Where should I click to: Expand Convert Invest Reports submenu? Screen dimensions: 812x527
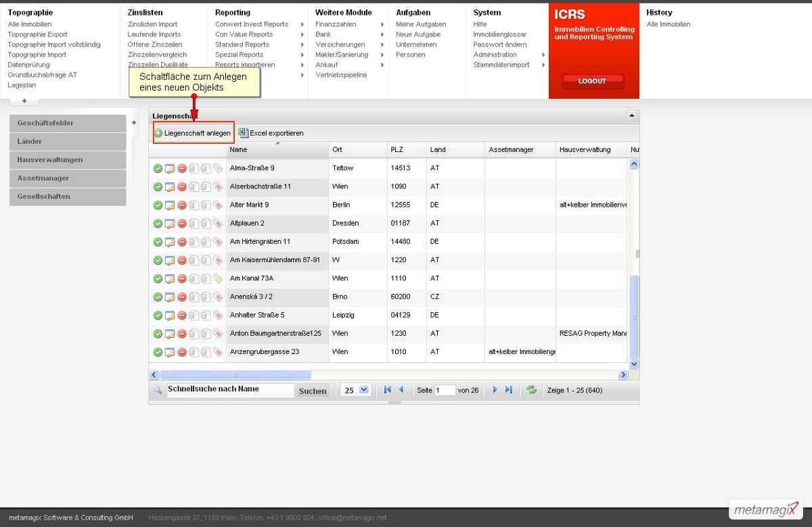[x=302, y=24]
